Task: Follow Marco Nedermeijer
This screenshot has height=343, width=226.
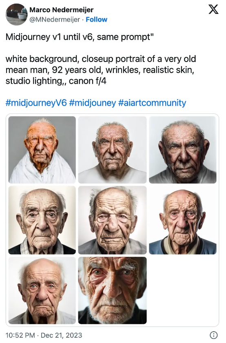Action: [x=97, y=20]
